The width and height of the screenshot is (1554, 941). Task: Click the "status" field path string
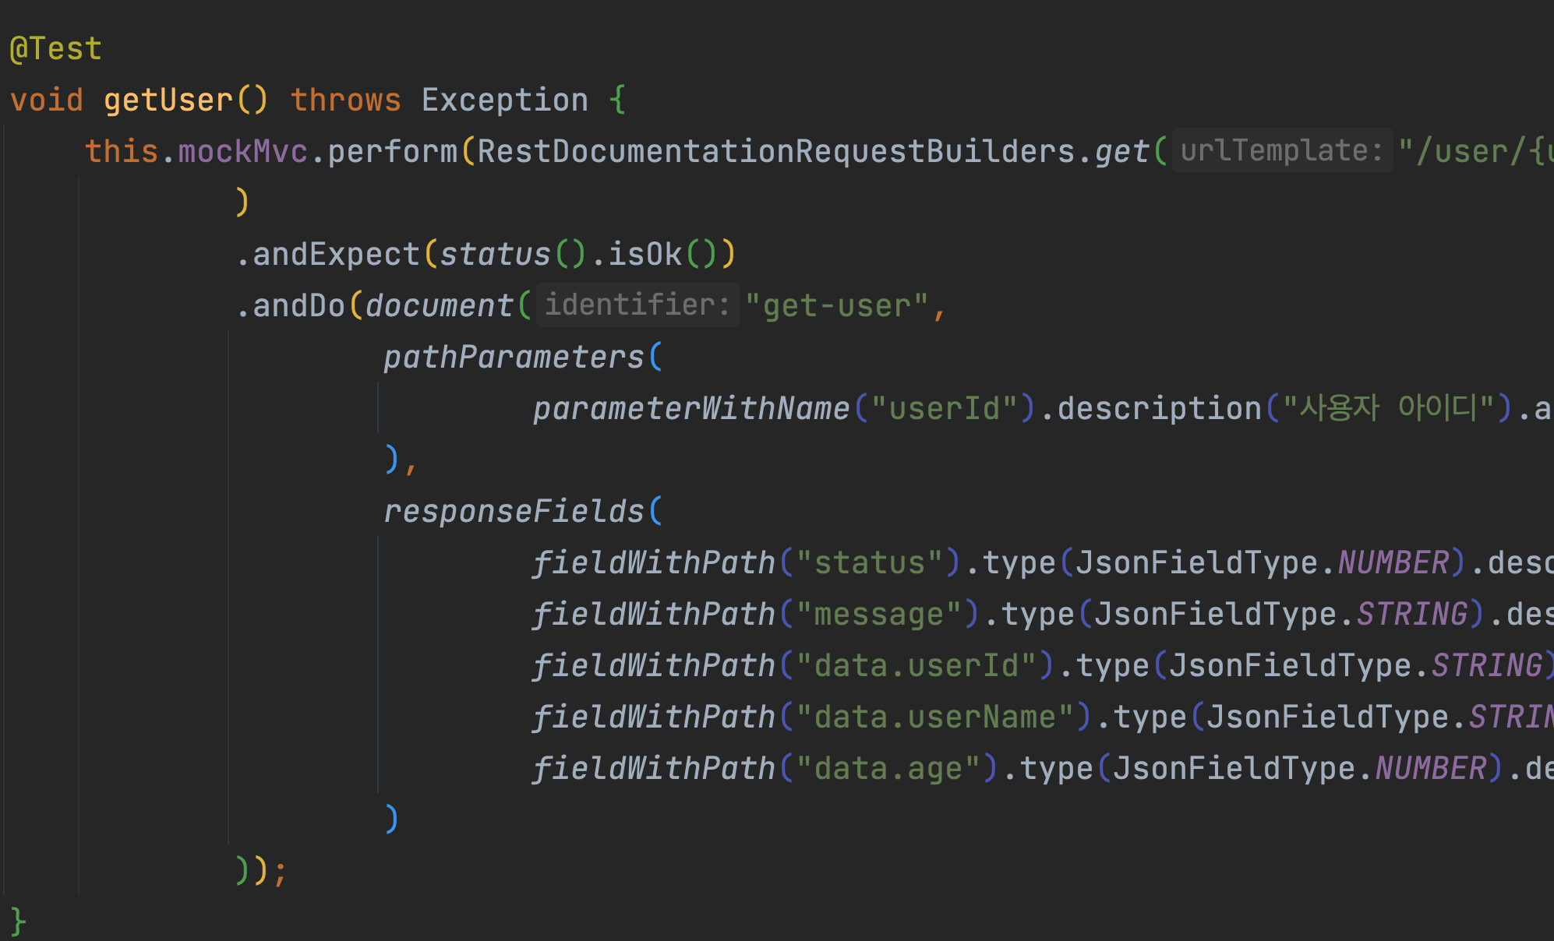869,562
